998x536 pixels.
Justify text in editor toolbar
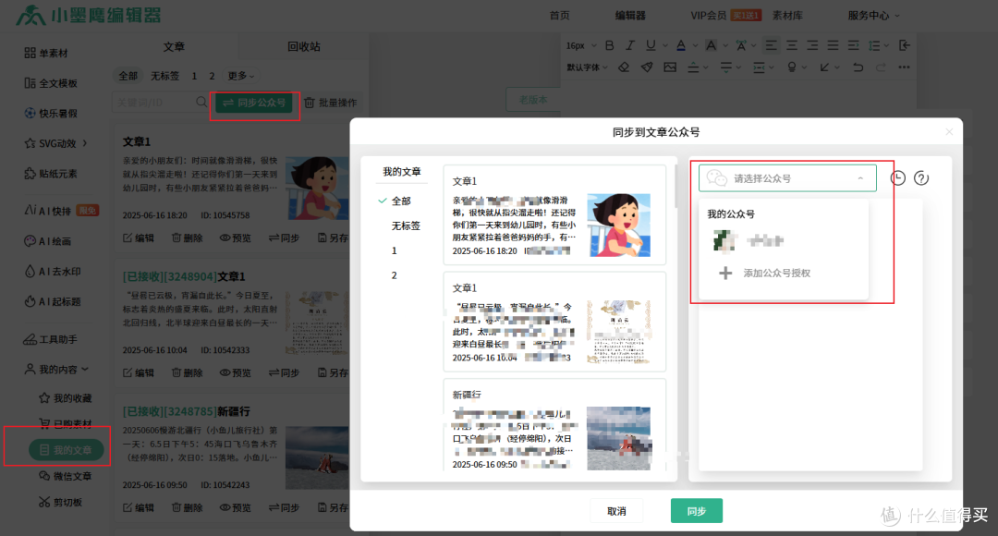[x=833, y=45]
